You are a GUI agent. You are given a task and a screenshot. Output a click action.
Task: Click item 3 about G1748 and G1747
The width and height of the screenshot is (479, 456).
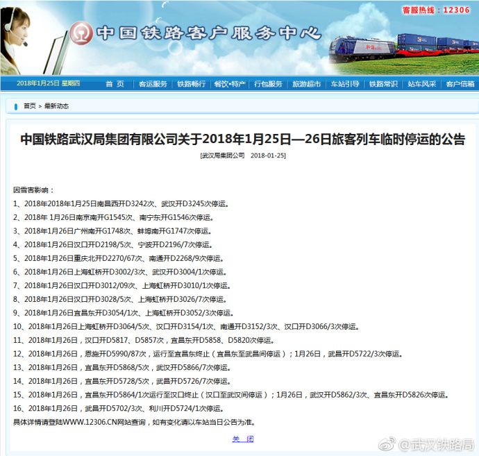112,231
